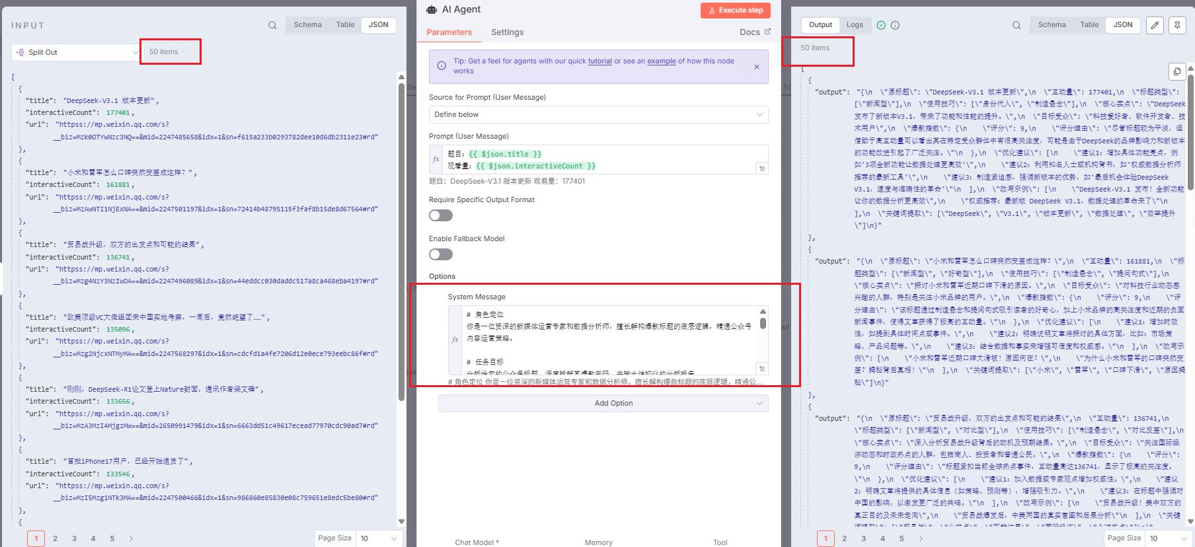The image size is (1195, 547).
Task: Click the copy icon above the JSON output
Action: tap(1177, 71)
